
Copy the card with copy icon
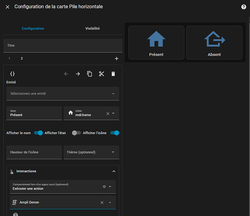(x=89, y=74)
